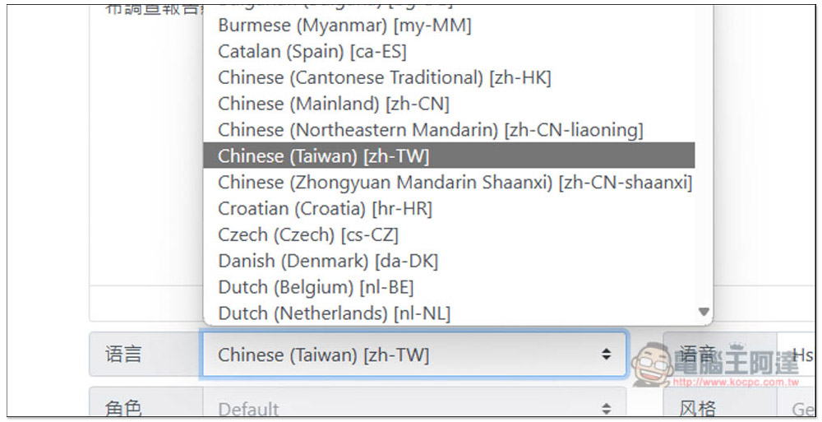Choose Chinese (Cantonese Traditional) [zh-HK]
822x422 pixels.
pyautogui.click(x=449, y=77)
